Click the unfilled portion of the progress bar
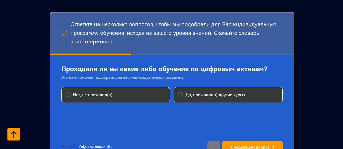The height and width of the screenshot is (149, 343). click(213, 54)
